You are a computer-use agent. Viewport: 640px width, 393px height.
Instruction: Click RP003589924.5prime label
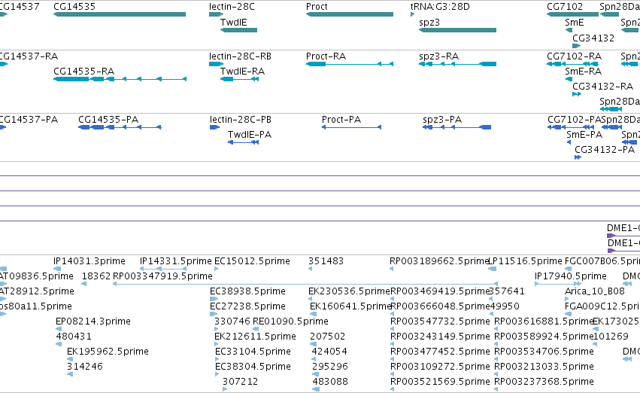tap(543, 337)
